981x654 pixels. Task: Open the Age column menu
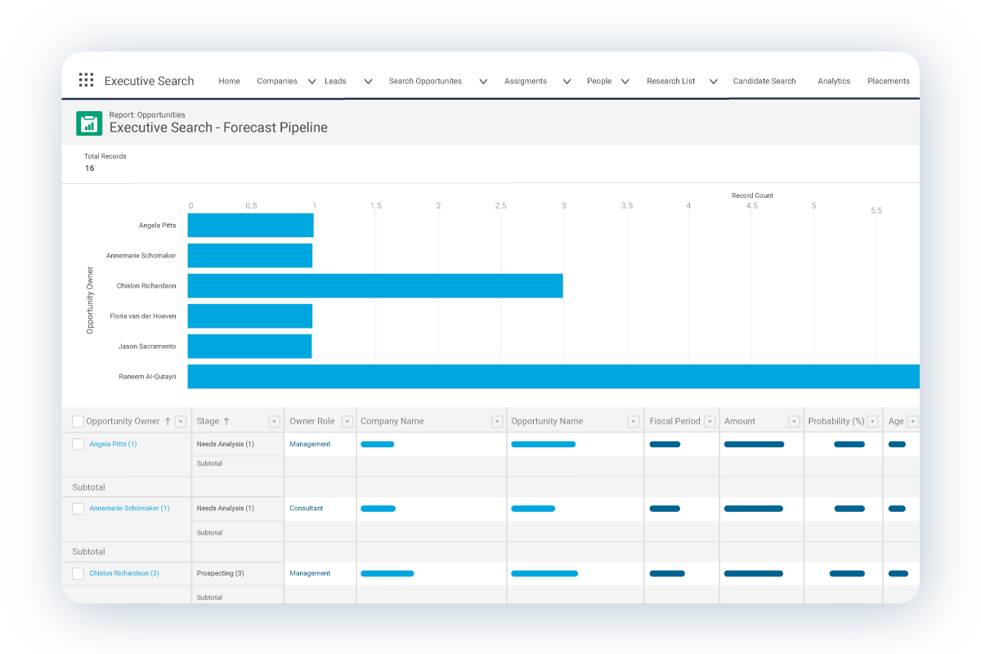(912, 422)
